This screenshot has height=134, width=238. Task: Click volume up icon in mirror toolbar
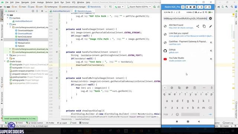tap(202, 7)
